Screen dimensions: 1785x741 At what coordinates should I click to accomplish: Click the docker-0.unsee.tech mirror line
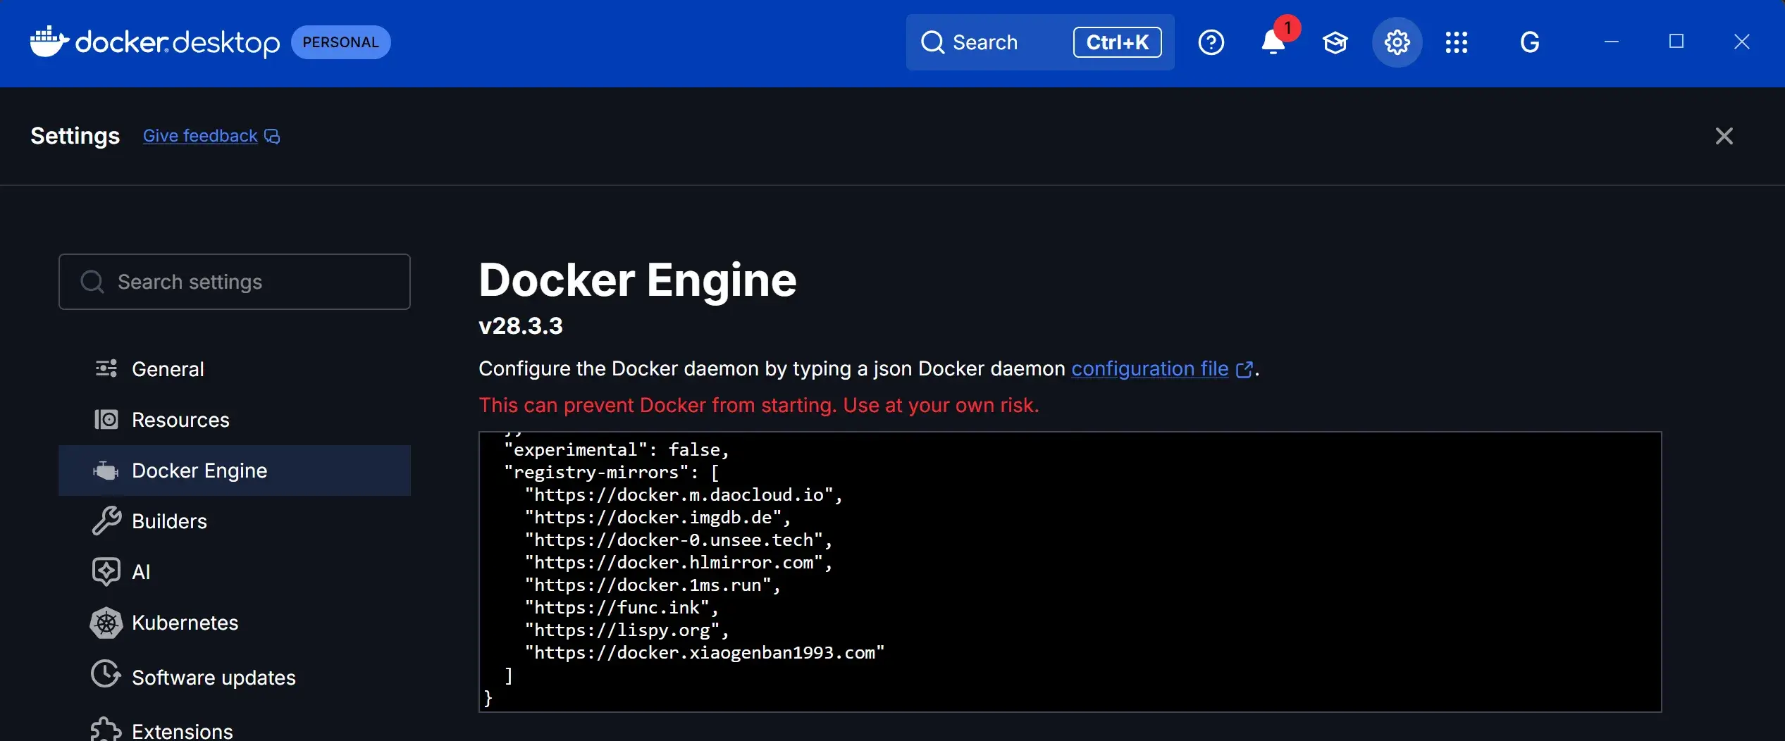(678, 540)
